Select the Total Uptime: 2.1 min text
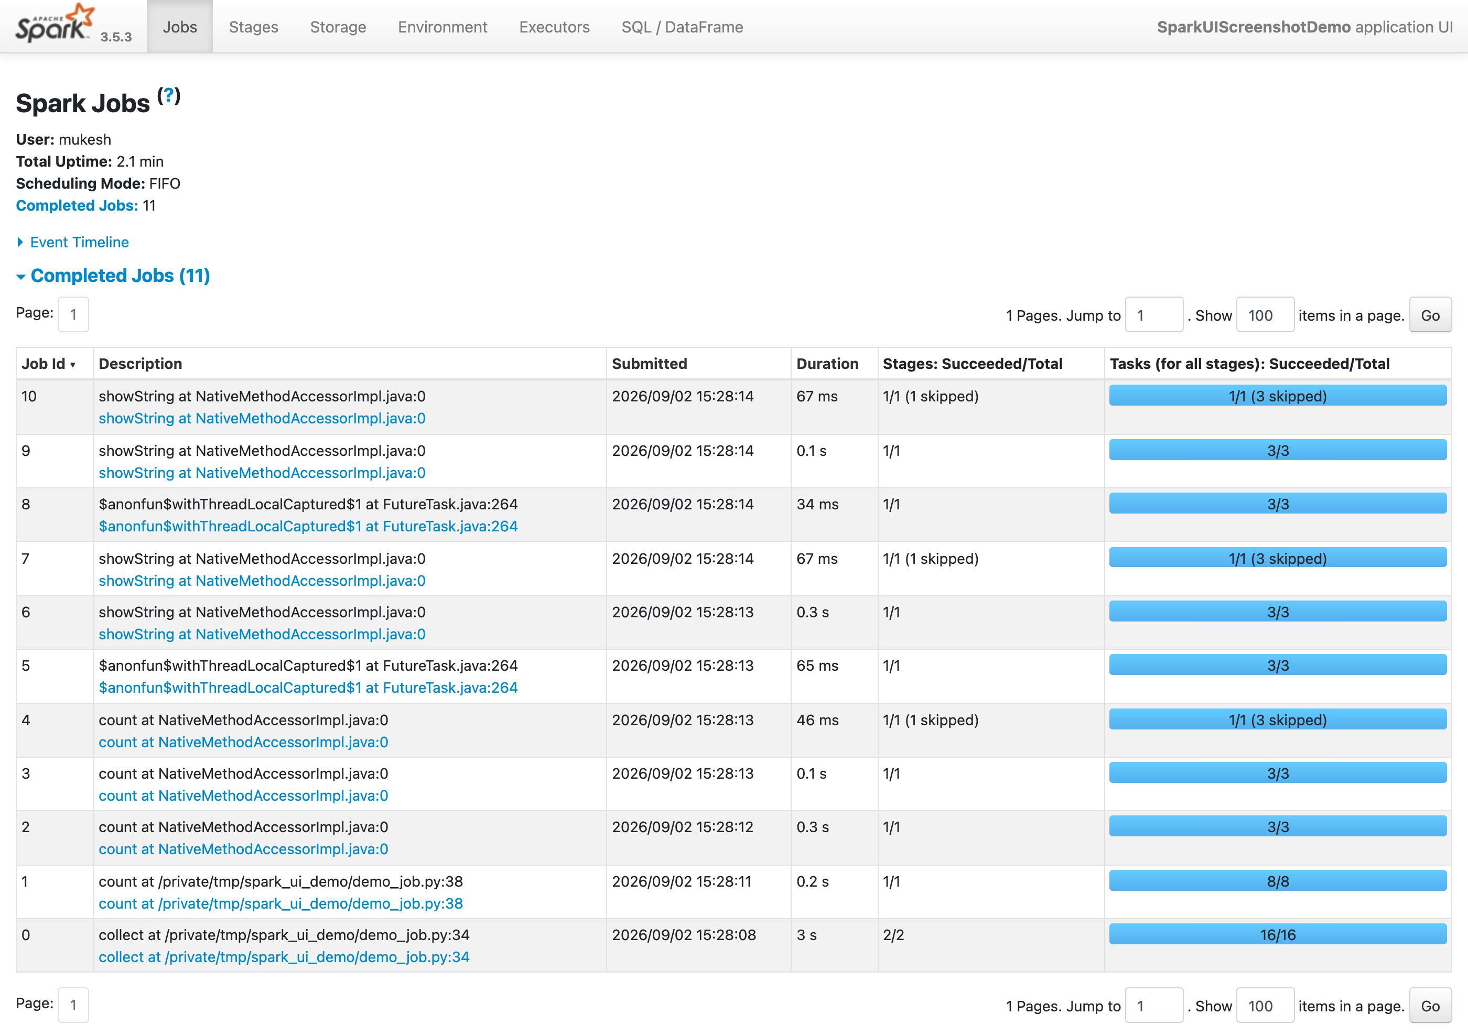The image size is (1468, 1036). (90, 161)
